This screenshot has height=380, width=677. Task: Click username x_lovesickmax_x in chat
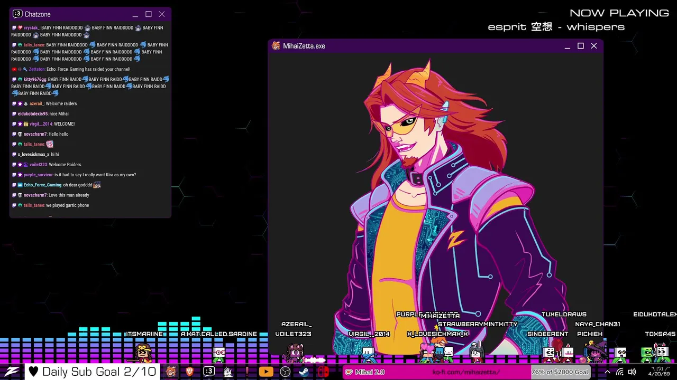tap(33, 154)
